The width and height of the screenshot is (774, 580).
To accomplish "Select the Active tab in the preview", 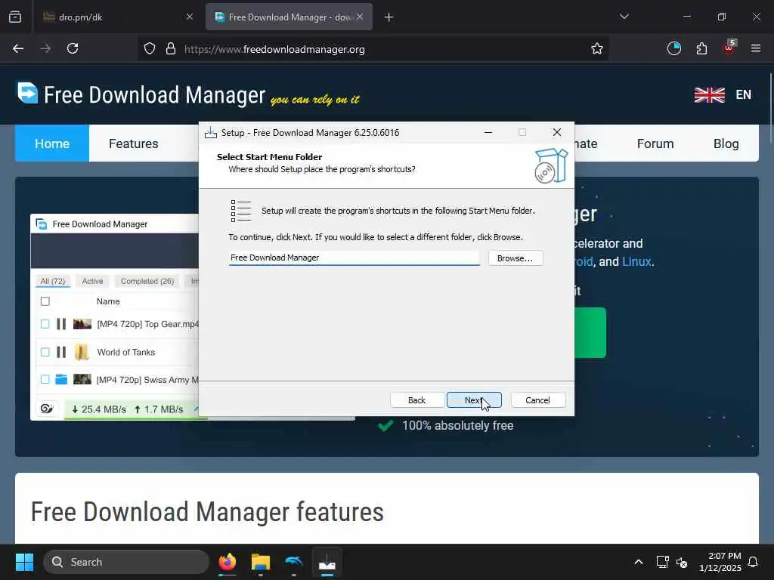I will tap(92, 281).
